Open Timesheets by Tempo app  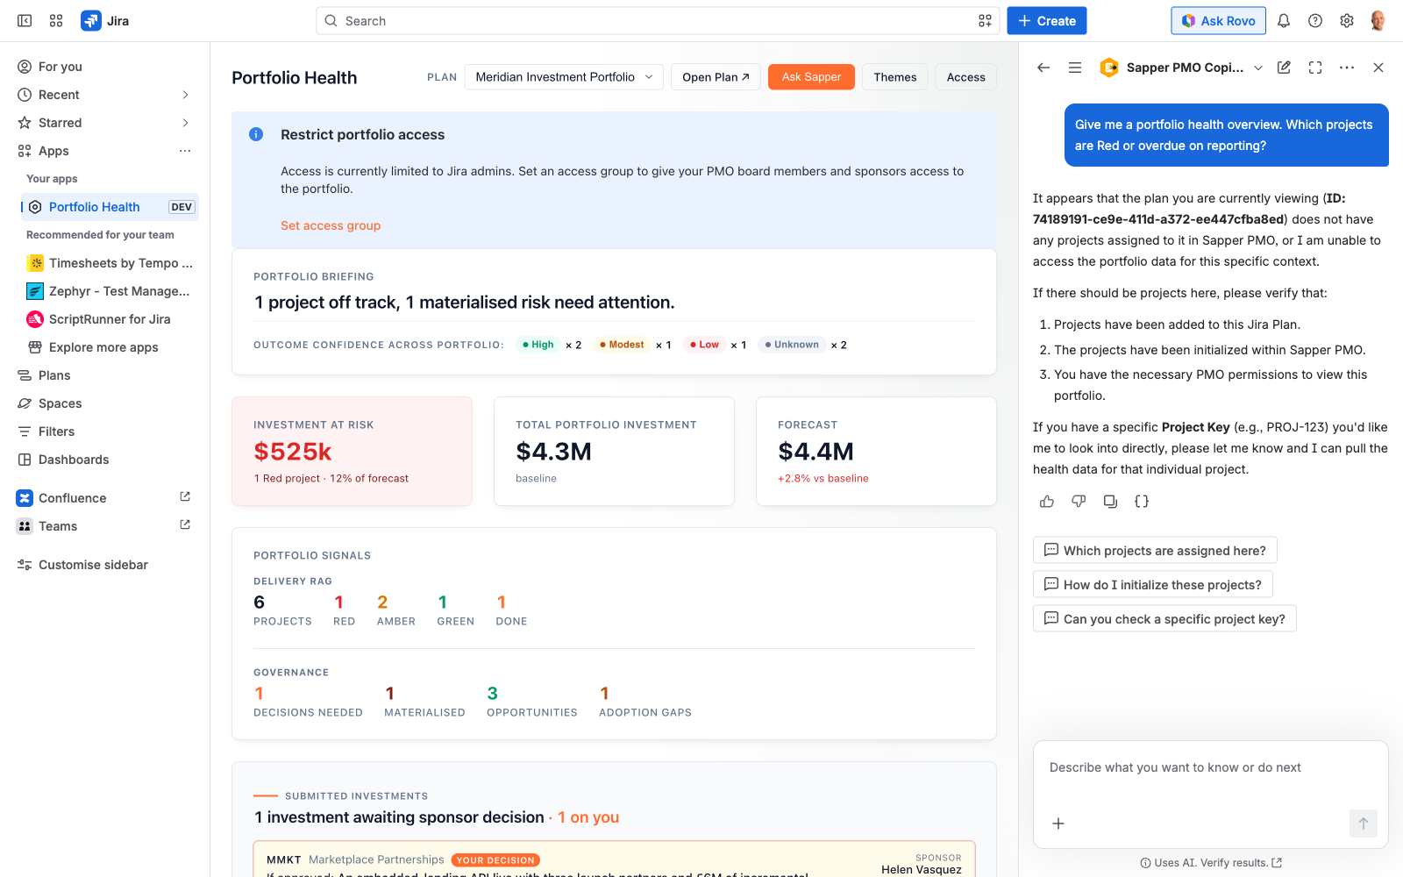[110, 263]
